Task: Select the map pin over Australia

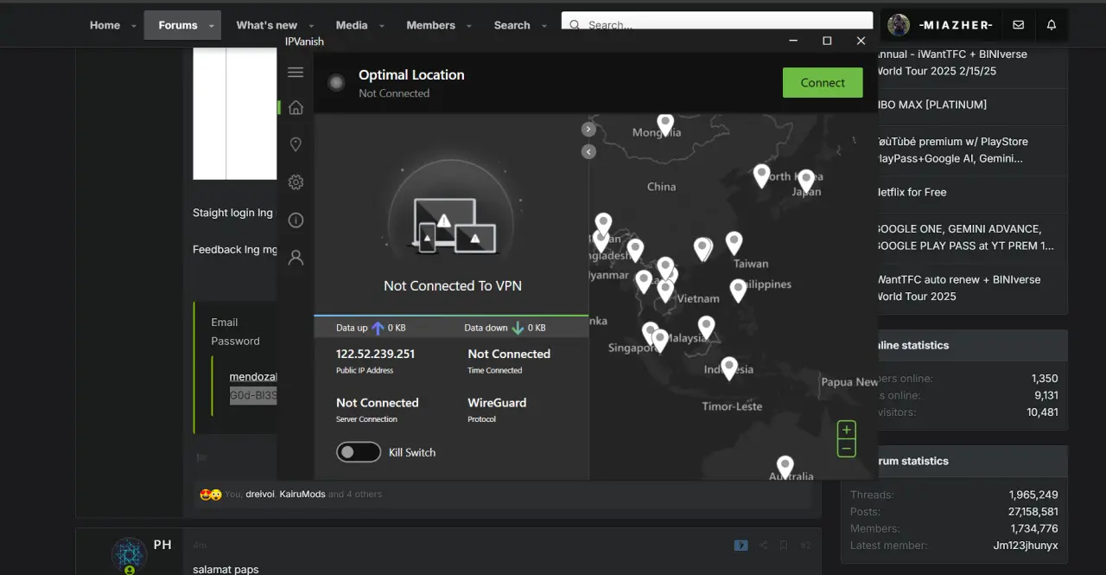Action: [x=785, y=467]
